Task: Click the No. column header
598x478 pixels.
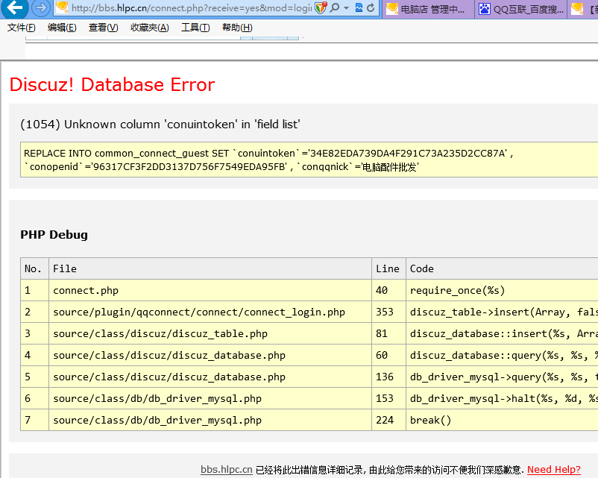Action: click(34, 268)
